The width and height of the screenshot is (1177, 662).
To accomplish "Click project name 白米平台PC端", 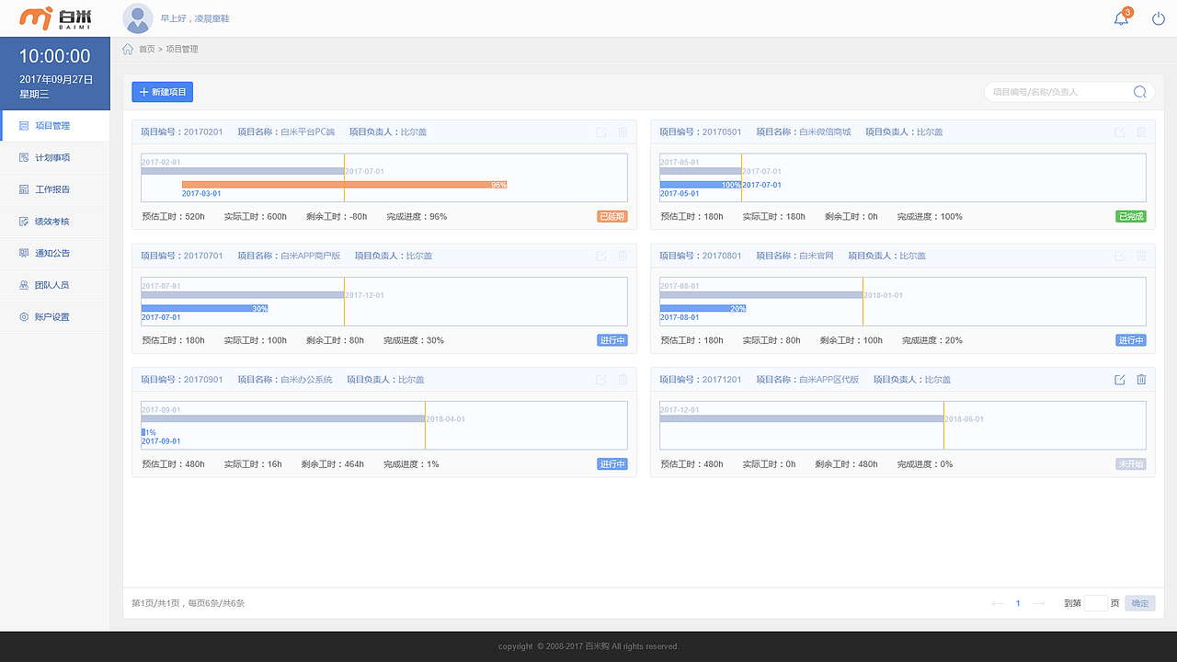I will (307, 132).
